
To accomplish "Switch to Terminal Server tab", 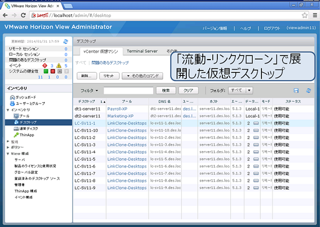I will click(x=142, y=51).
